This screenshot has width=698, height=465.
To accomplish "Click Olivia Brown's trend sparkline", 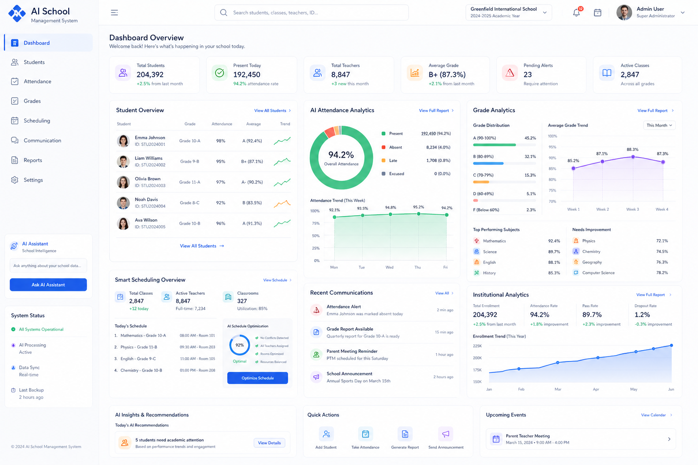I will [282, 182].
